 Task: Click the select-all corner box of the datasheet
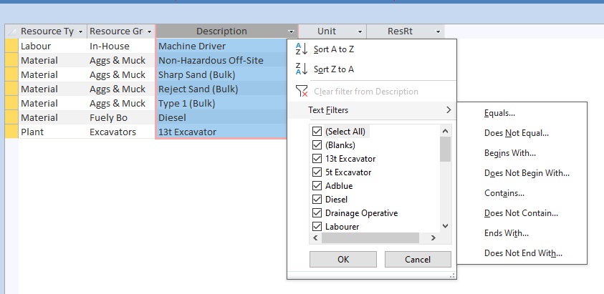pos(11,31)
